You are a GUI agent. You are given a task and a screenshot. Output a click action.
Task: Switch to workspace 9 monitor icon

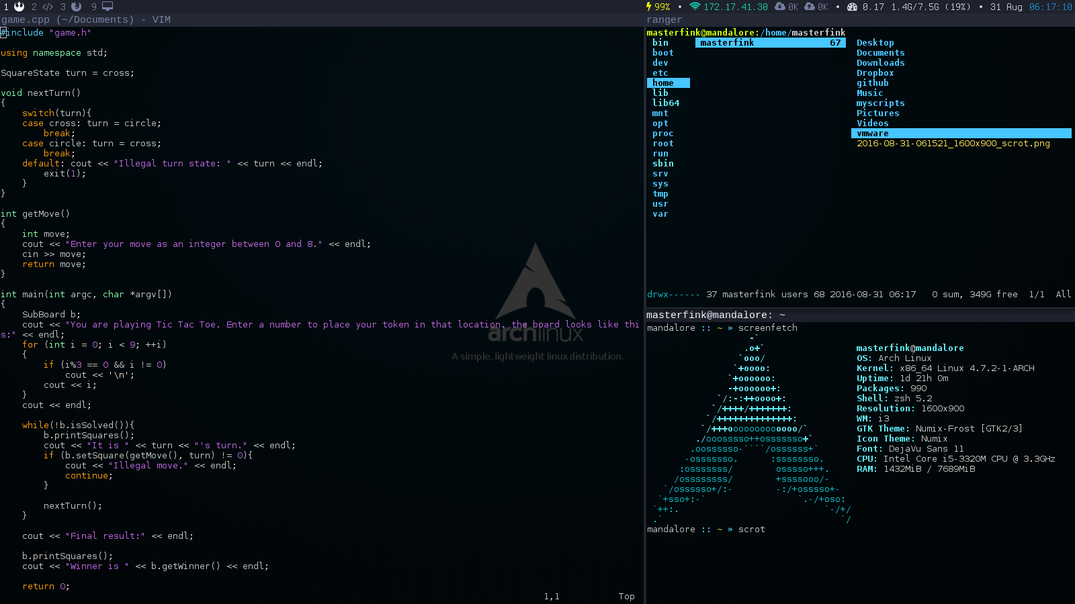point(102,7)
